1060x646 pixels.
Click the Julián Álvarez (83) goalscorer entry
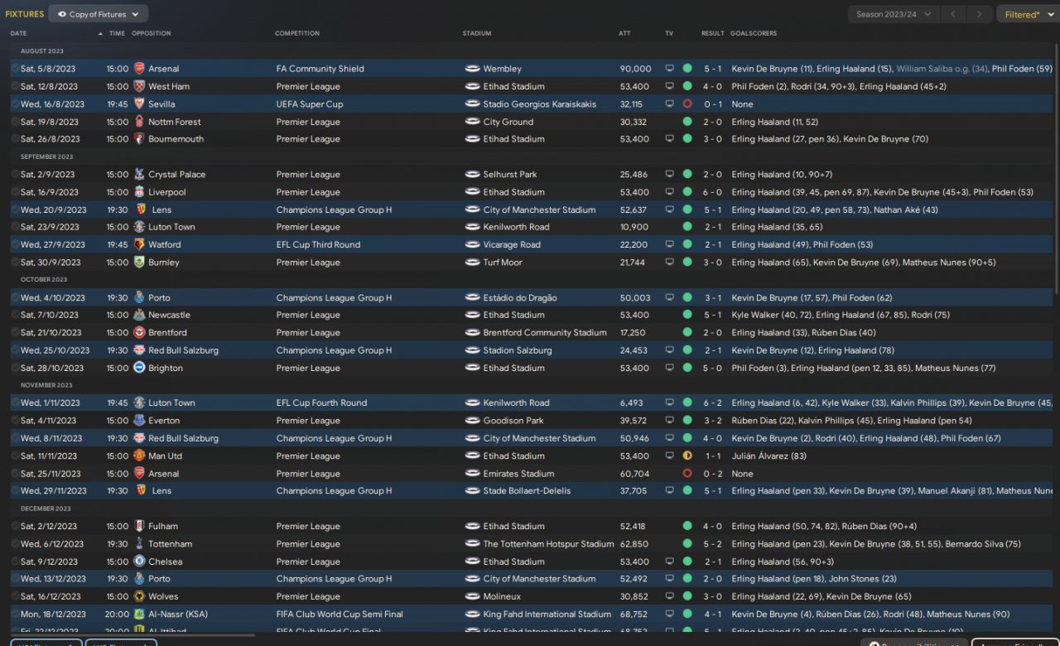[x=769, y=456]
